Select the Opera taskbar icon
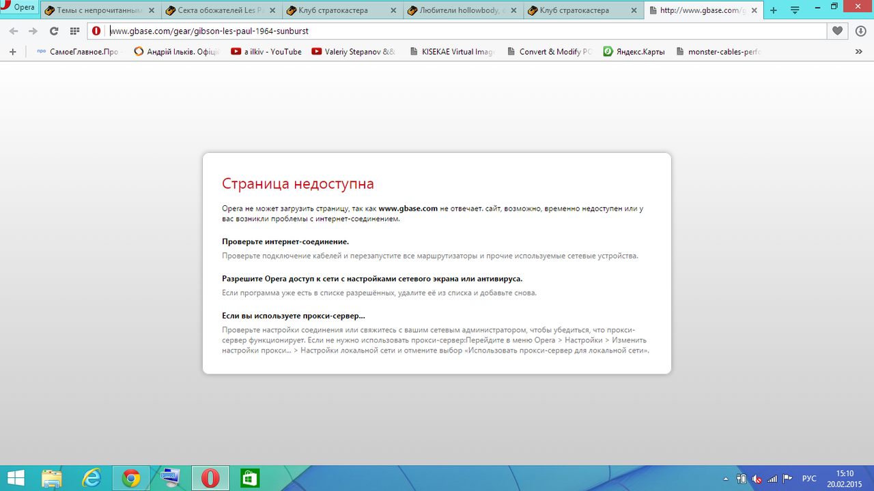 coord(210,478)
